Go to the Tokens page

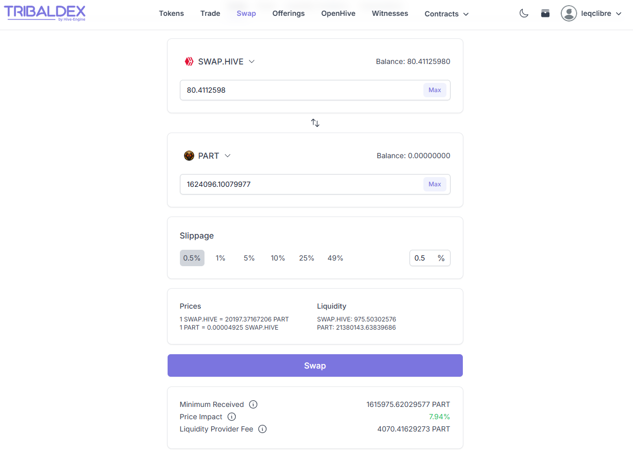[x=171, y=13]
